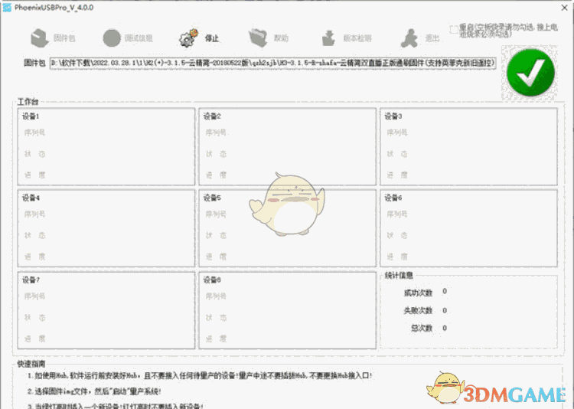Click 状态 status label in 设备3

pyautogui.click(x=397, y=154)
